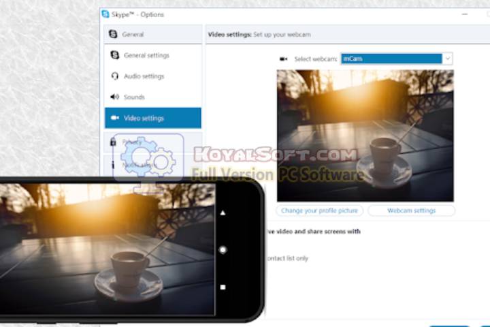Tap the phone's home circle button
This screenshot has height=327, width=490.
click(223, 250)
